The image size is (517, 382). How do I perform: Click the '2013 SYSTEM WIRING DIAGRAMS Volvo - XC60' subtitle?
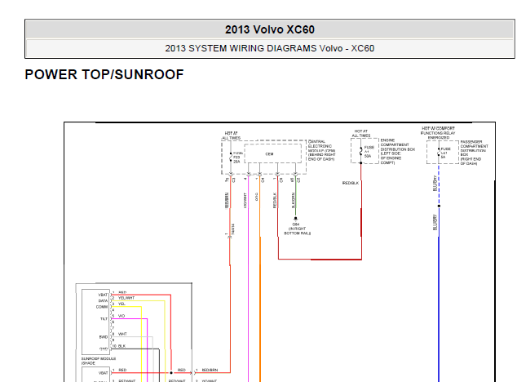click(x=270, y=48)
